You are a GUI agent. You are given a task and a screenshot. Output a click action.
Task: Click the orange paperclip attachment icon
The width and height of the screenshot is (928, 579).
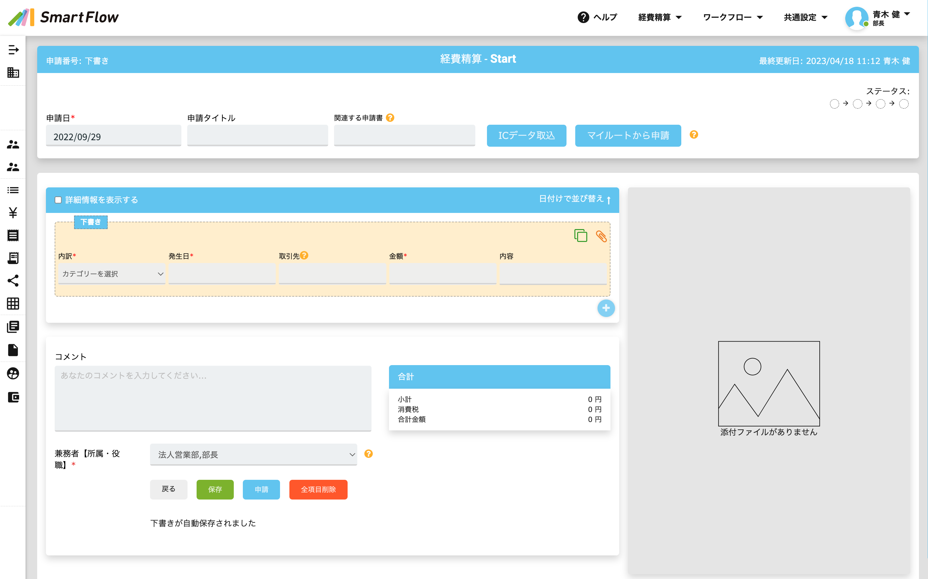coord(601,236)
